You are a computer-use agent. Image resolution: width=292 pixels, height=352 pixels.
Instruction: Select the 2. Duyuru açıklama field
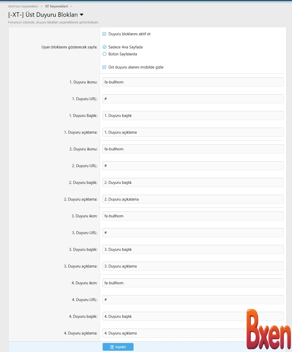[x=193, y=199]
